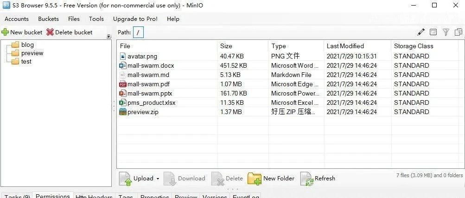Click the size value 161.70 KB
The height and width of the screenshot is (198, 465).
tap(233, 94)
